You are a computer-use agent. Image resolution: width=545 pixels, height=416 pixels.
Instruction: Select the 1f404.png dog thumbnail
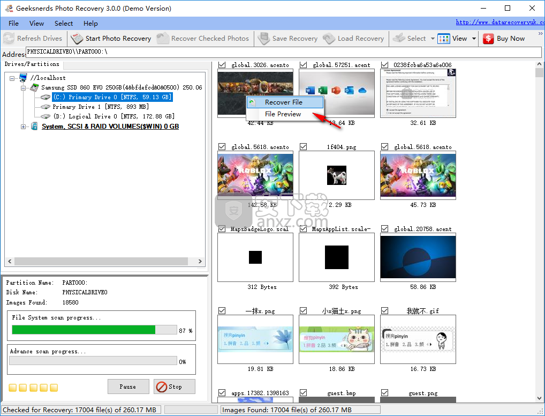click(x=337, y=175)
